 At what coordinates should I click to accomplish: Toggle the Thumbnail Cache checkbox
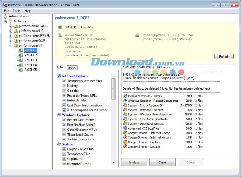[x=64, y=134]
